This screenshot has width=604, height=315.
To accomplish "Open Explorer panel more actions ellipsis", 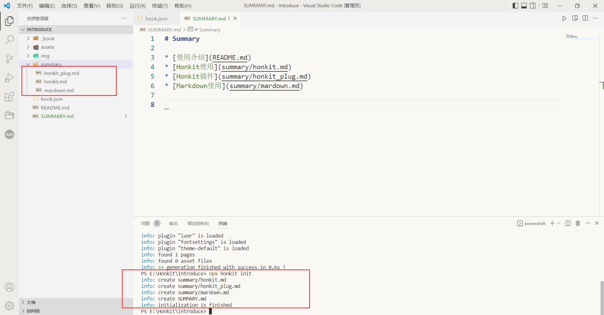I will pos(124,18).
